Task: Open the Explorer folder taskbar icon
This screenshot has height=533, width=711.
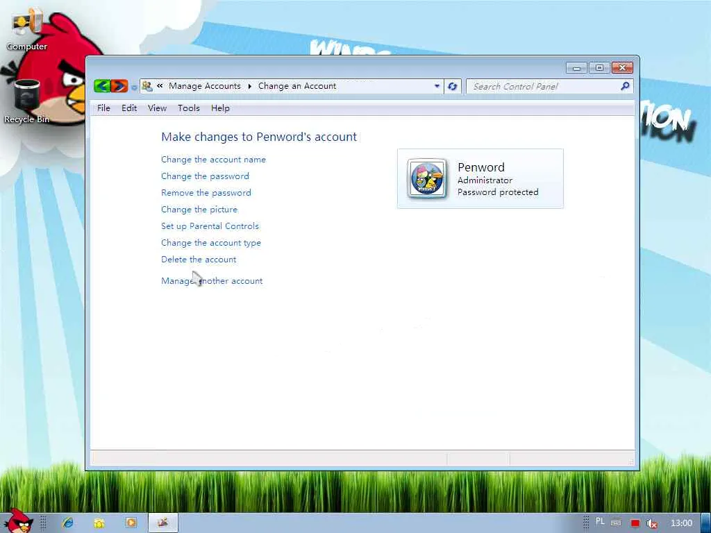Action: tap(99, 523)
